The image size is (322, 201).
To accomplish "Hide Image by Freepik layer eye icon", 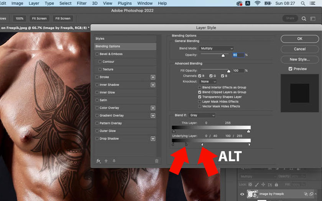I will [242, 194].
